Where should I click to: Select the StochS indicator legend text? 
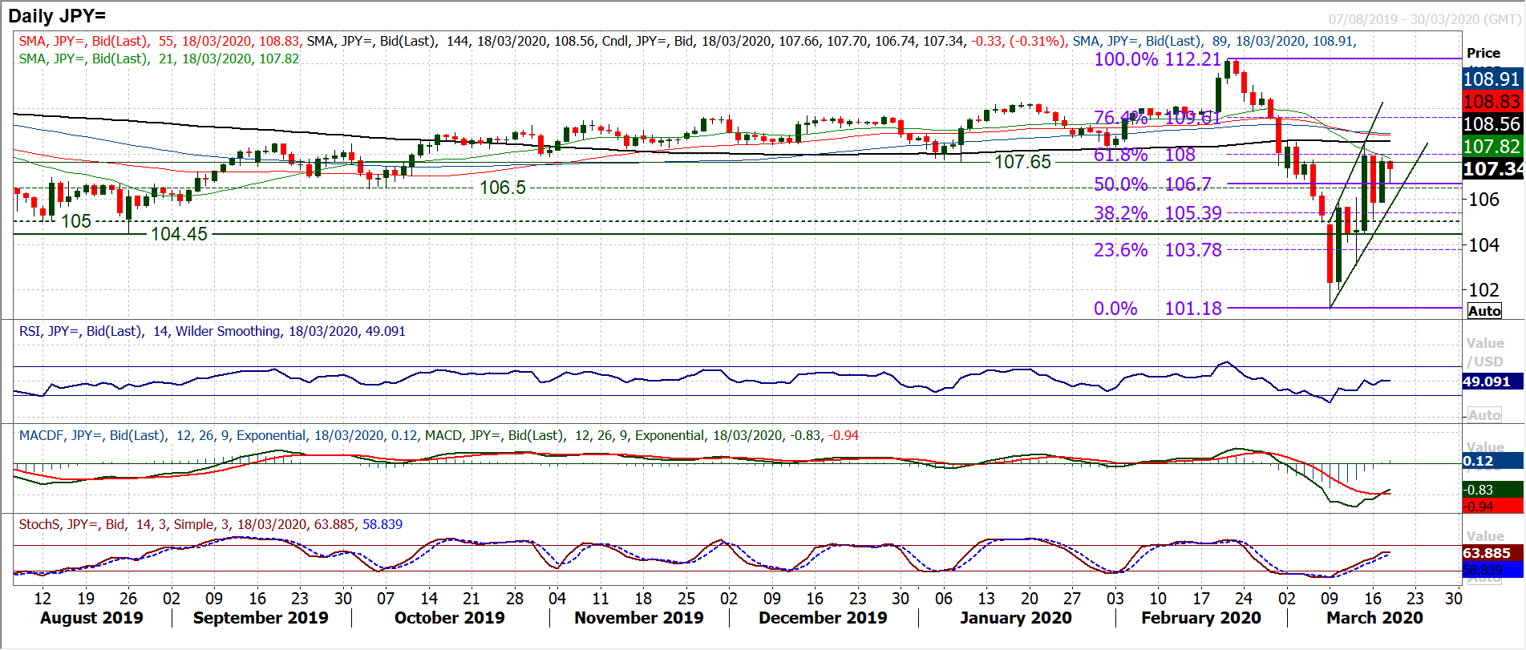point(211,524)
